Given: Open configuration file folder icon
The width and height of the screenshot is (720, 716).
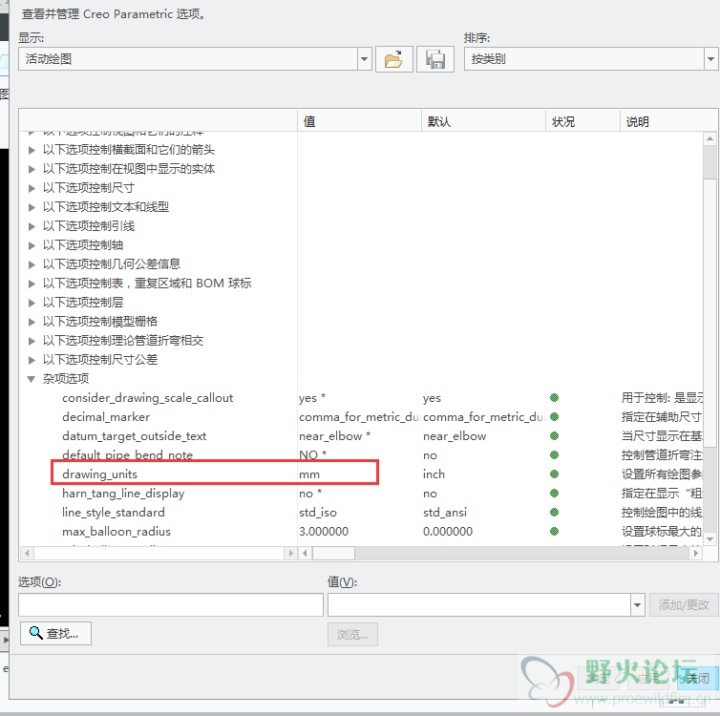Looking at the screenshot, I should pos(394,59).
